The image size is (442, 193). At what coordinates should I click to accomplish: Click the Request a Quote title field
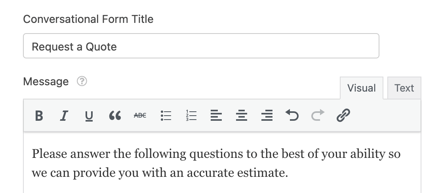[201, 46]
